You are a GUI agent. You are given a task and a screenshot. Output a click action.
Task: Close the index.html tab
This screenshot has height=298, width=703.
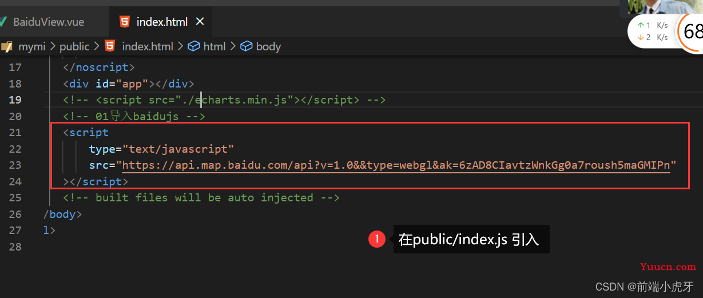[x=200, y=22]
